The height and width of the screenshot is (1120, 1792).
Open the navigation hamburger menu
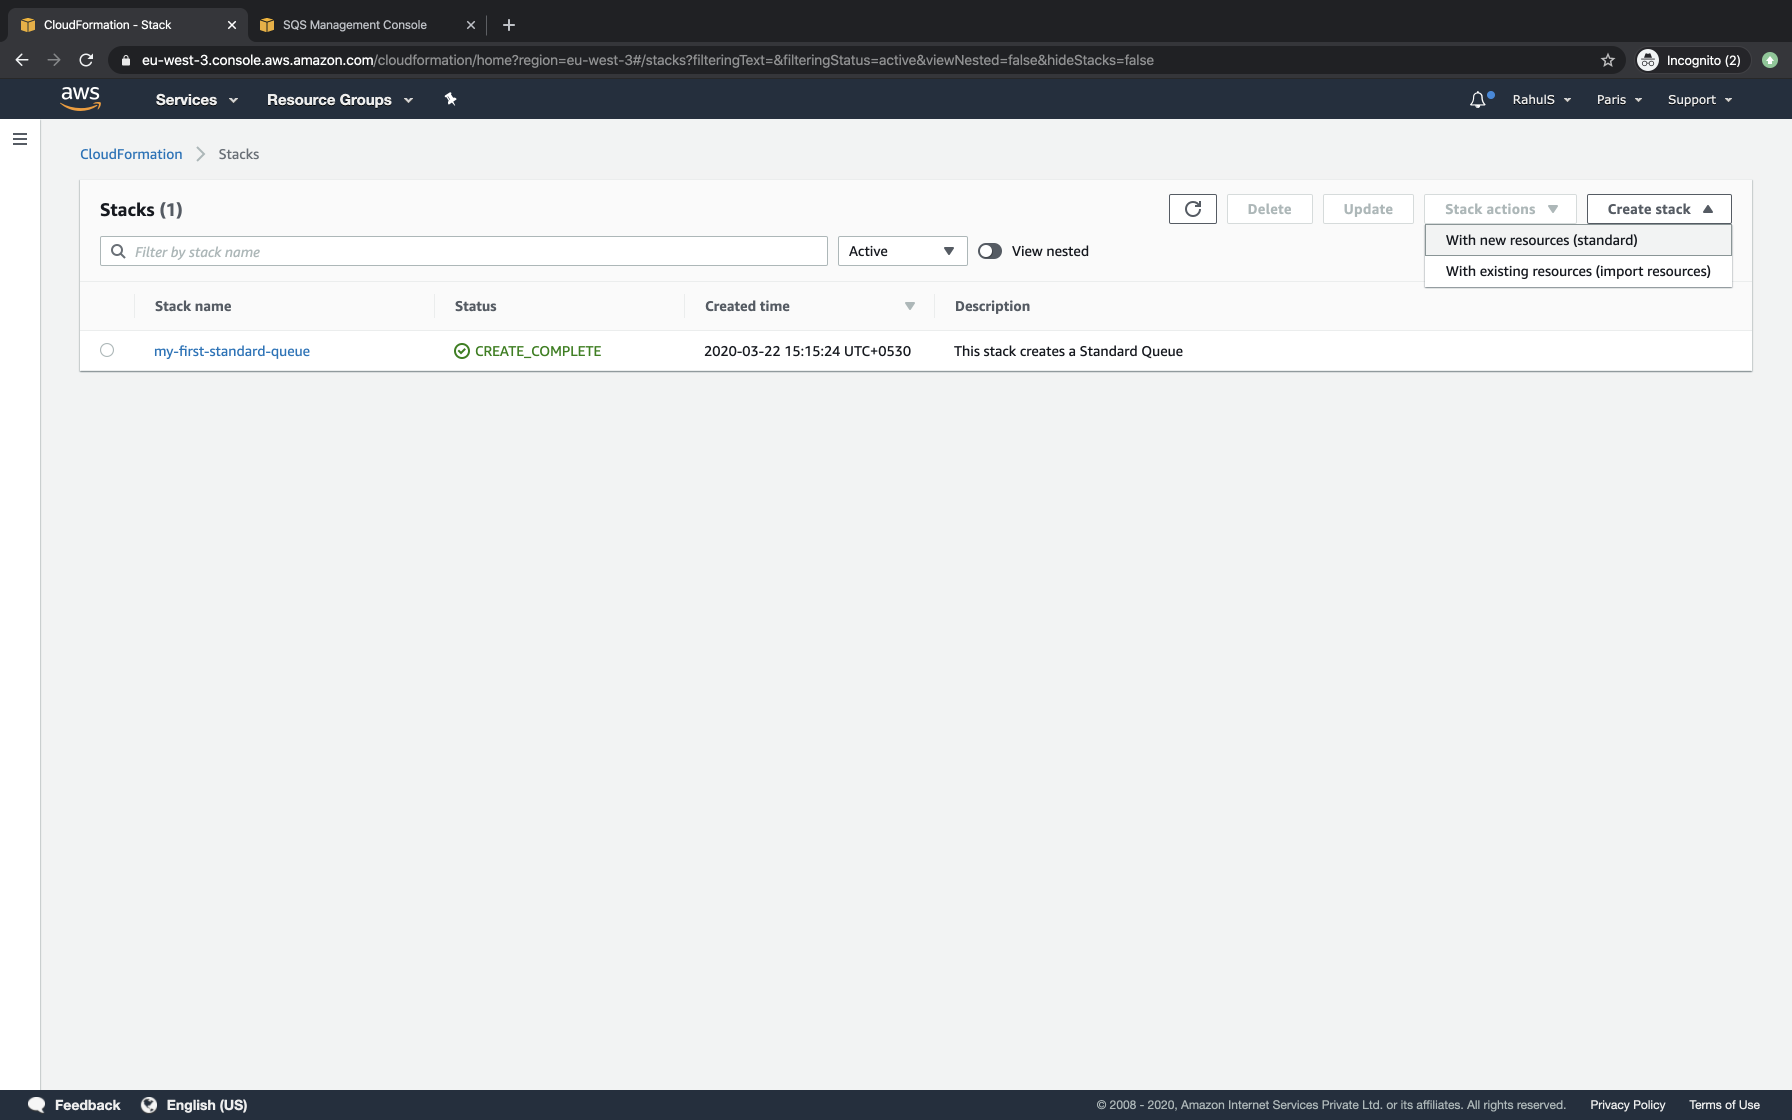pos(19,138)
